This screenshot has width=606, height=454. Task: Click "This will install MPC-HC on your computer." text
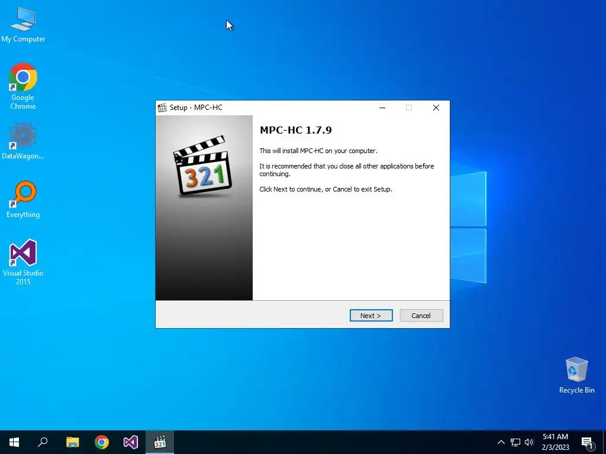pyautogui.click(x=318, y=151)
